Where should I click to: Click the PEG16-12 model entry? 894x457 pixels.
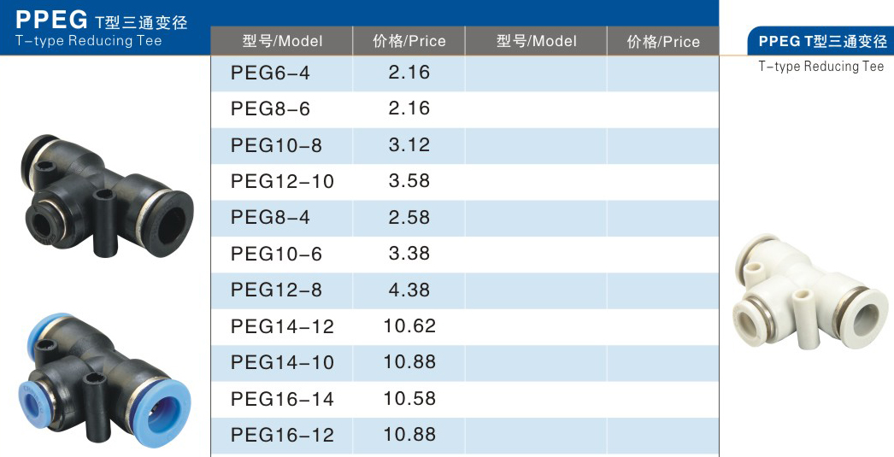pyautogui.click(x=282, y=436)
